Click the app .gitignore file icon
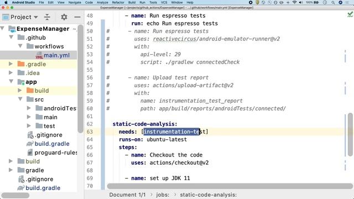Viewport: 354px width, 199px height. (30, 135)
